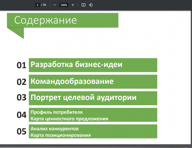
Task: Click the rotate page icon
Action: [x=91, y=5]
